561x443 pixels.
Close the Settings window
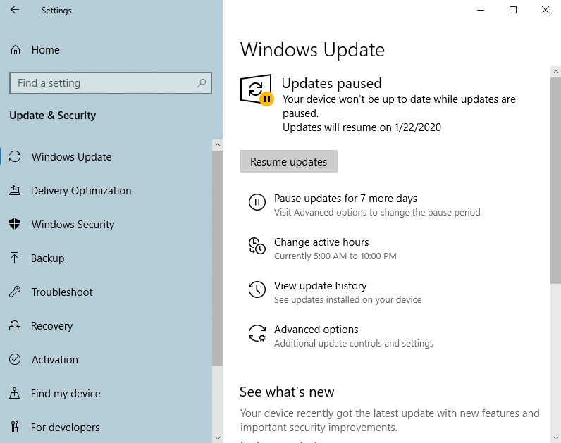coord(545,10)
